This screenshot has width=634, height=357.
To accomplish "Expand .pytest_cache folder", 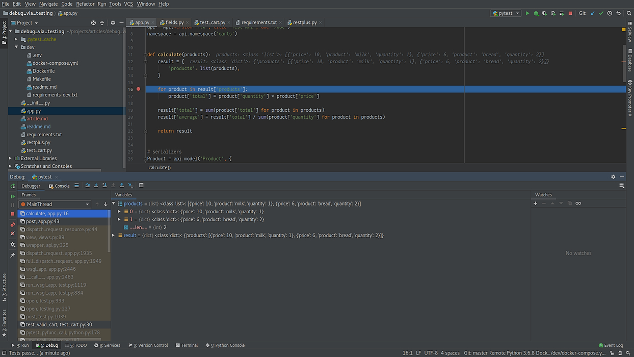I will [16, 39].
